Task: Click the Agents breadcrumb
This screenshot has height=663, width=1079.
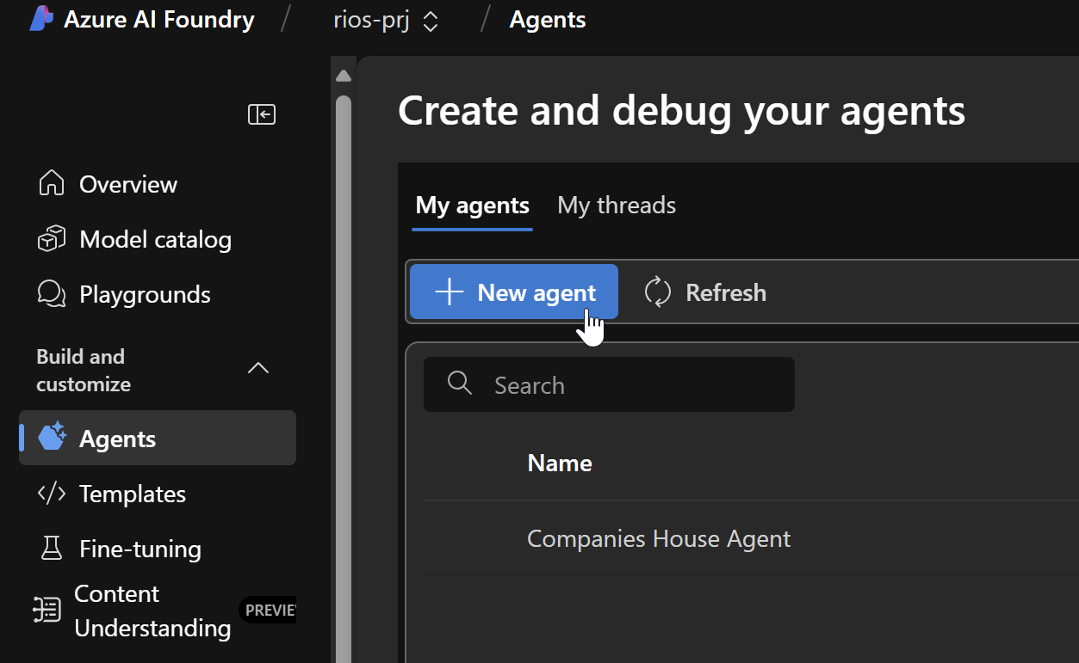Action: 548,20
